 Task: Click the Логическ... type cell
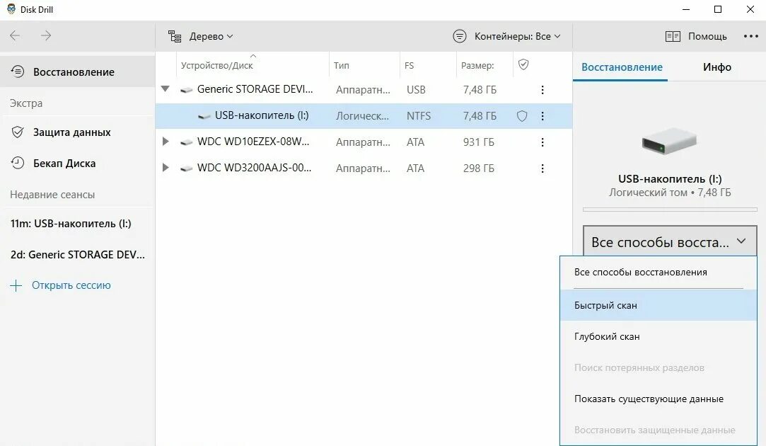362,116
